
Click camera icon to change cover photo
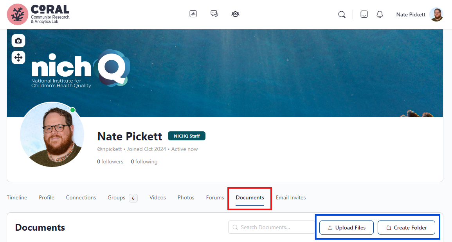tap(18, 41)
